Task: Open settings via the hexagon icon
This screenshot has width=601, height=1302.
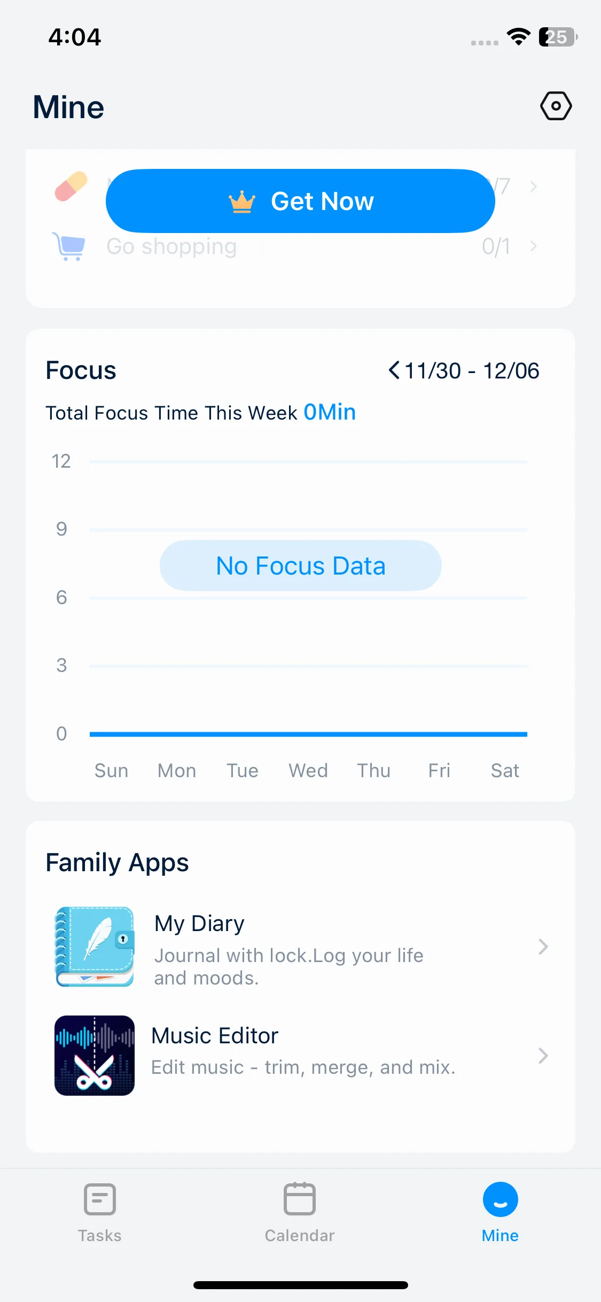Action: click(556, 106)
